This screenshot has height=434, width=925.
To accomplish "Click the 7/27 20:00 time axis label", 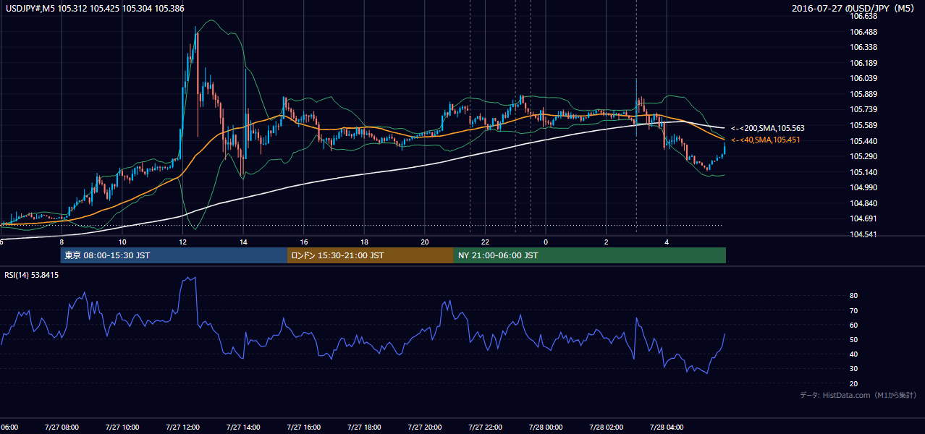I will (425, 427).
